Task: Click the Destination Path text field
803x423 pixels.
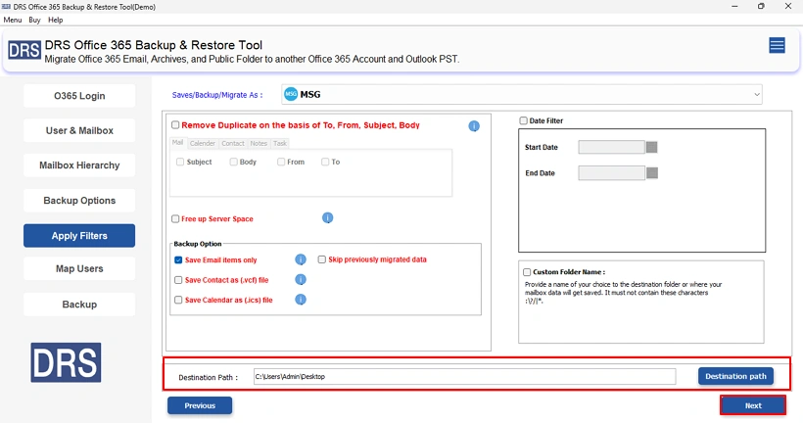Action: click(464, 376)
